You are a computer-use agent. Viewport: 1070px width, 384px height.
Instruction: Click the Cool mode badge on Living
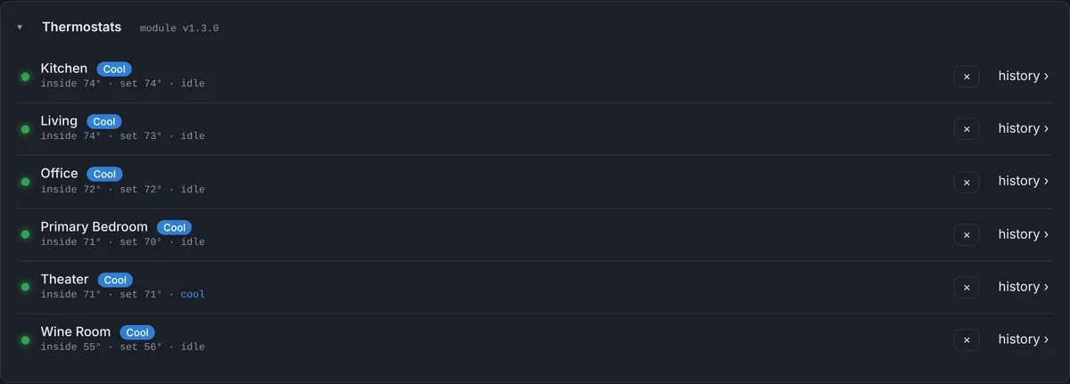tap(104, 121)
